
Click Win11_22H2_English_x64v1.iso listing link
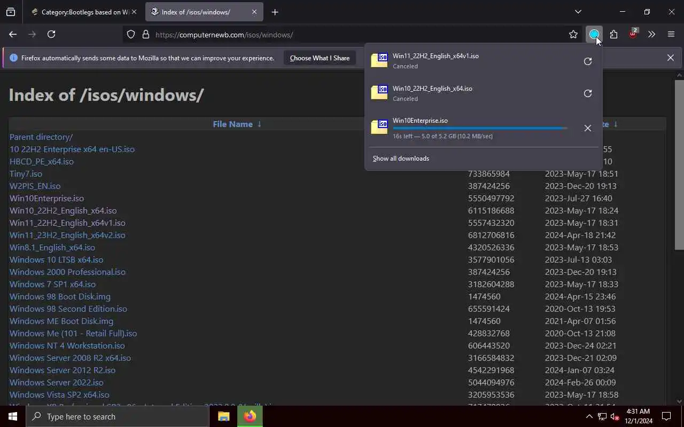(67, 223)
